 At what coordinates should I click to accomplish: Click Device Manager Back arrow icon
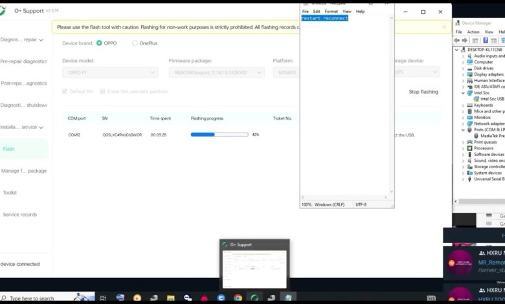coord(456,41)
